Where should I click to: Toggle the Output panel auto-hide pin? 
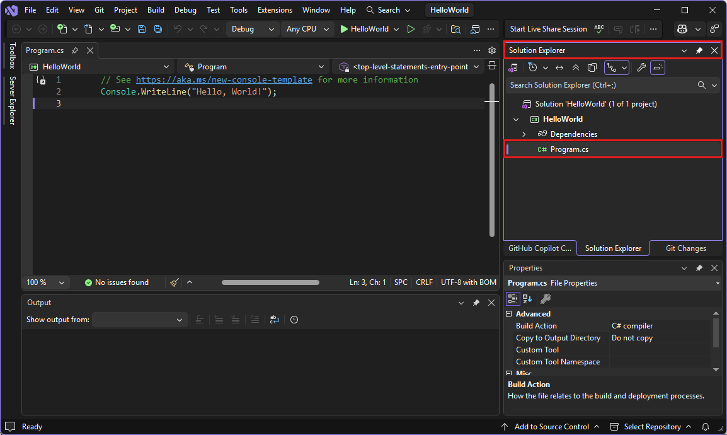(476, 303)
